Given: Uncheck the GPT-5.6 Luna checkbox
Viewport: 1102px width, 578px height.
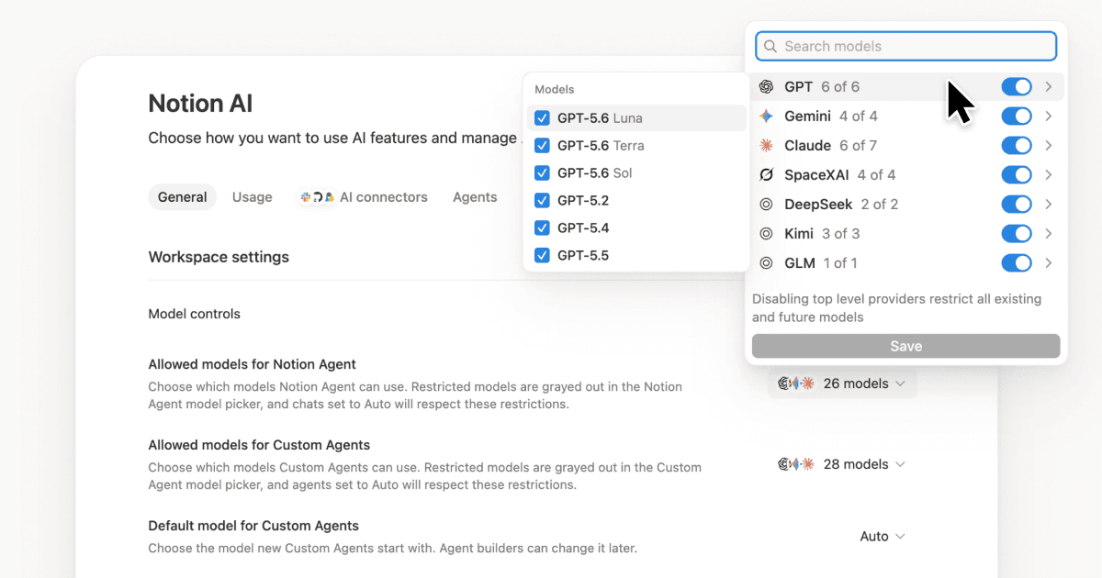Looking at the screenshot, I should pos(542,118).
